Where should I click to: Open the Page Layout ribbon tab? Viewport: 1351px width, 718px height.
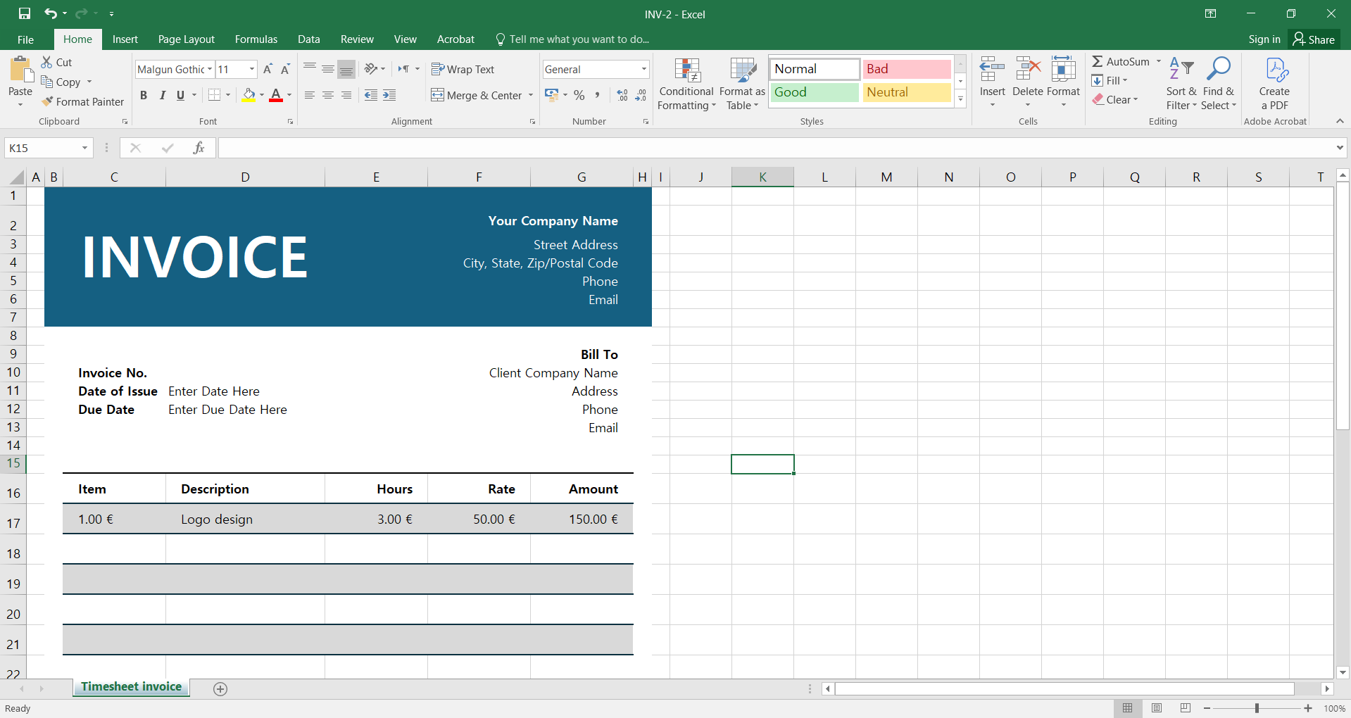pyautogui.click(x=186, y=39)
